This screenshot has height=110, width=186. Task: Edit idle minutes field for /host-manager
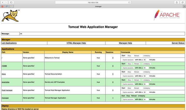(146, 92)
